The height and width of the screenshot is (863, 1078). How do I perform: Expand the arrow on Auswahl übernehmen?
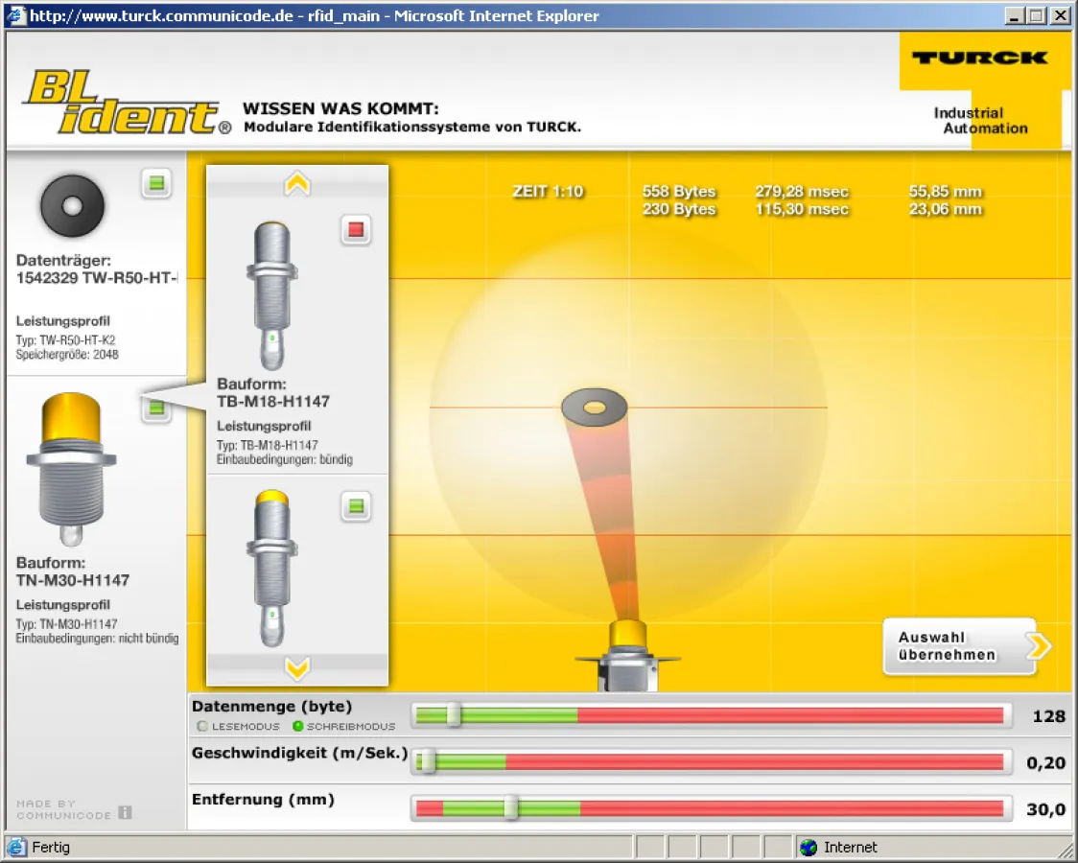point(1037,646)
